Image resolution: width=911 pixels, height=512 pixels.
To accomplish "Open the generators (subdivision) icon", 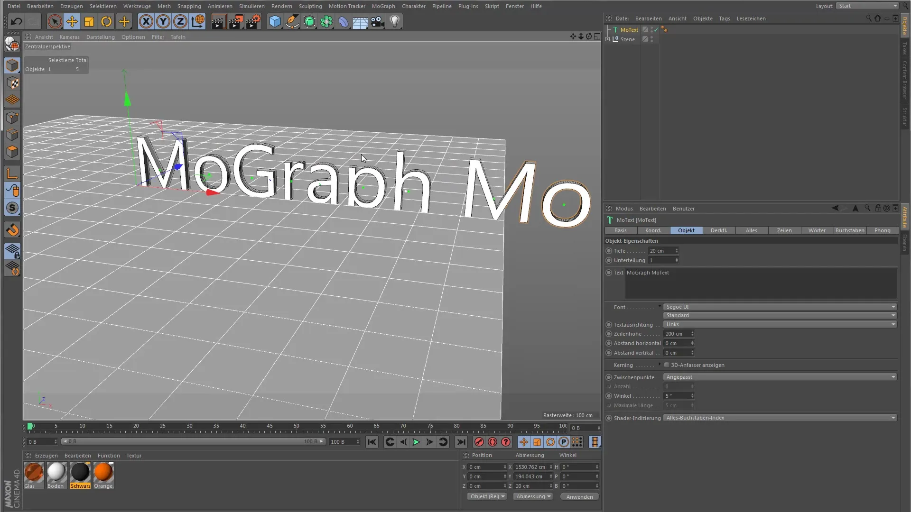I will 309,21.
